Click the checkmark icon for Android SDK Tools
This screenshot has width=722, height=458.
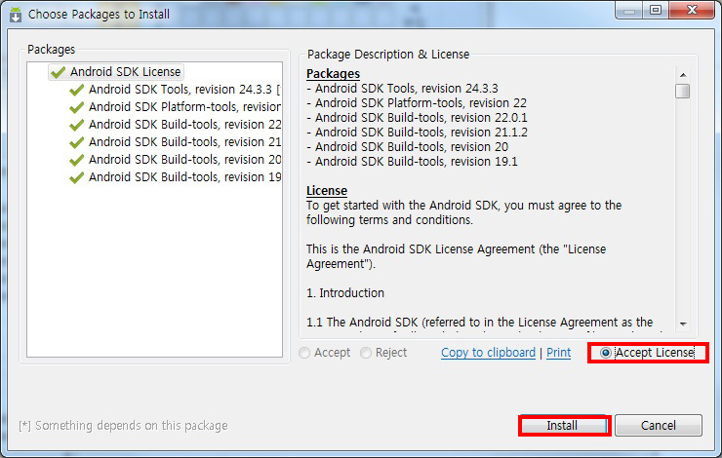(x=76, y=90)
